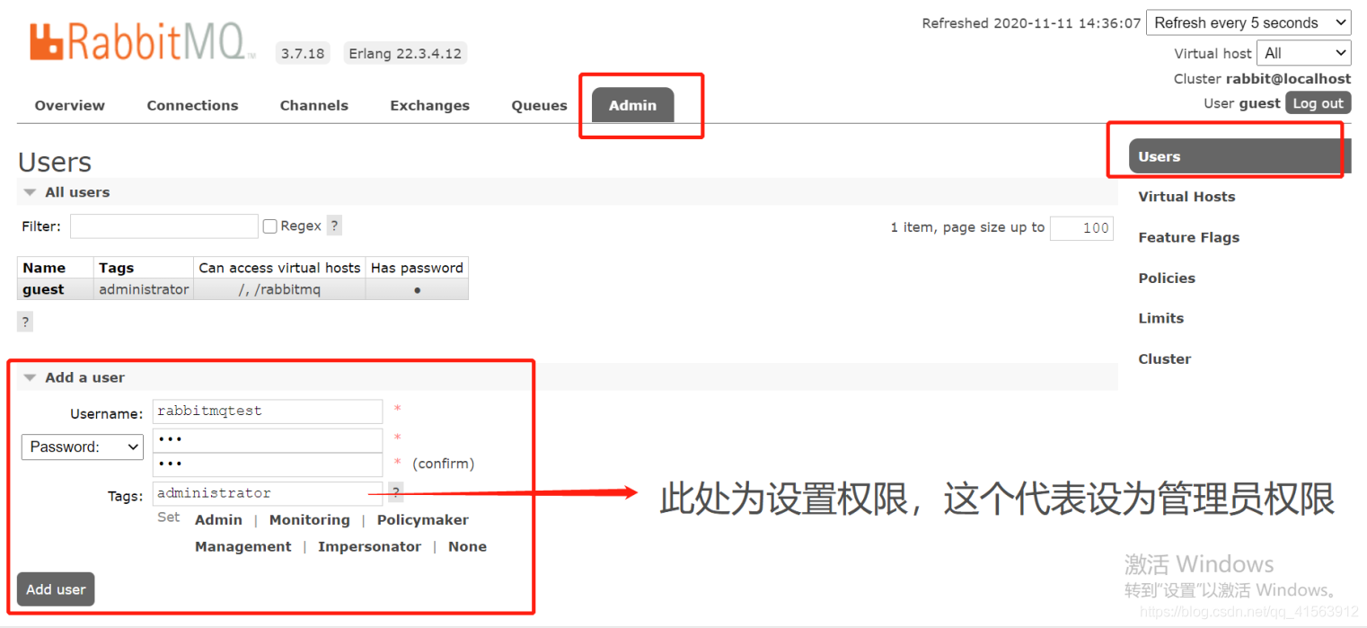This screenshot has width=1367, height=628.
Task: Set tag to Monitoring
Action: pos(309,520)
